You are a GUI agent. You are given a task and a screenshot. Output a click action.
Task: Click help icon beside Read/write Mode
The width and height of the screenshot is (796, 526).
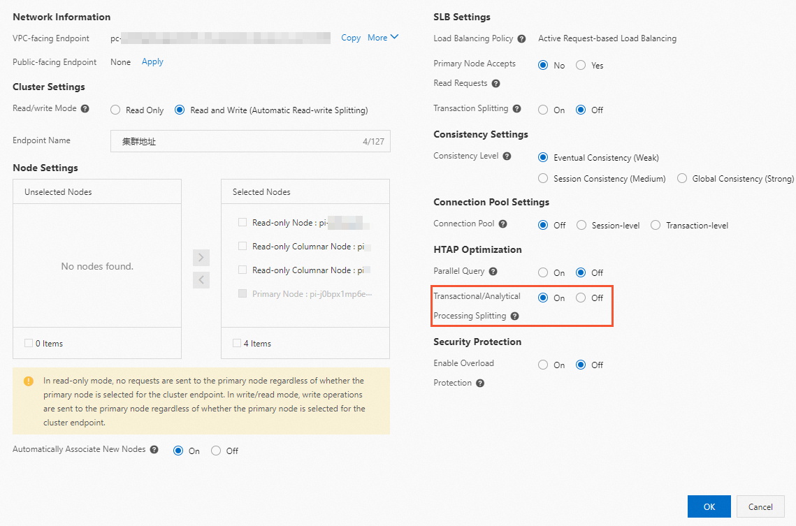[85, 109]
